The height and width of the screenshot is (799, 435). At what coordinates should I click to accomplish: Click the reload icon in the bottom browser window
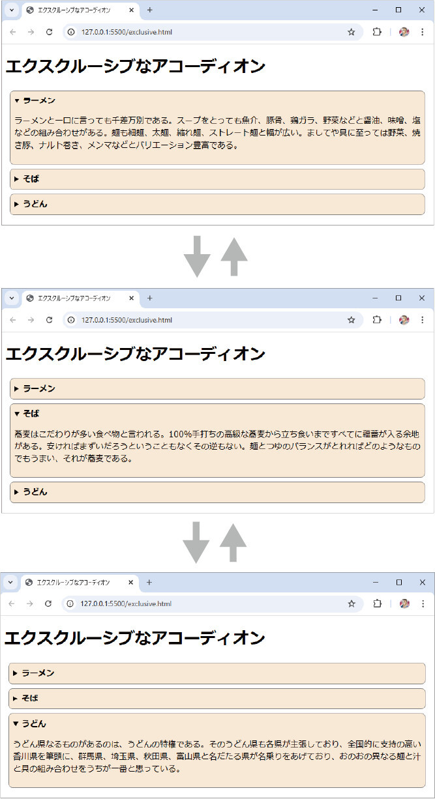click(x=48, y=603)
